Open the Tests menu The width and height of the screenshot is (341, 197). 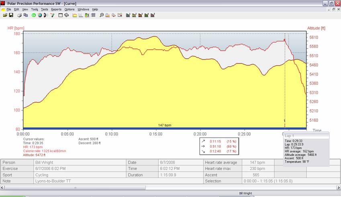(44, 10)
